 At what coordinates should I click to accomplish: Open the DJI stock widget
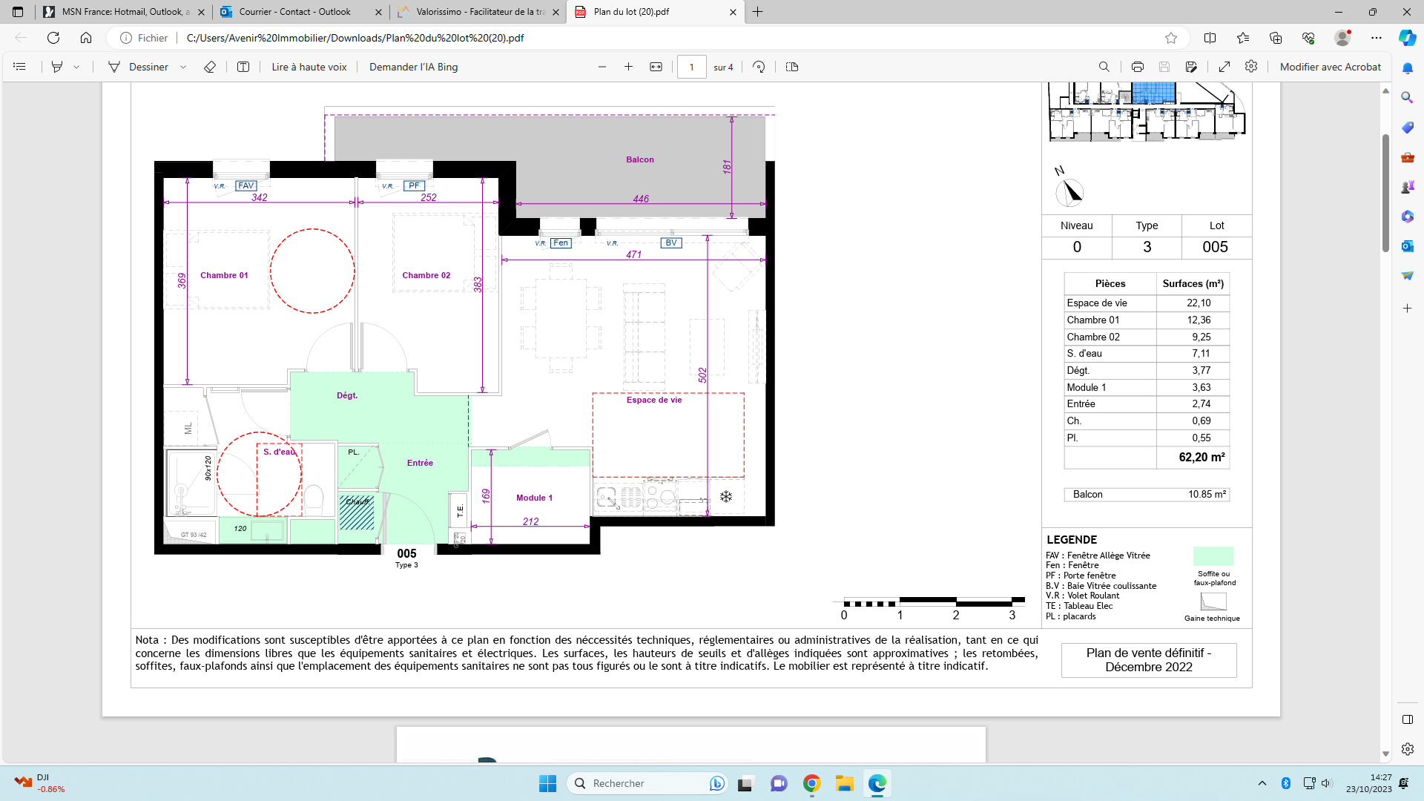(x=40, y=783)
